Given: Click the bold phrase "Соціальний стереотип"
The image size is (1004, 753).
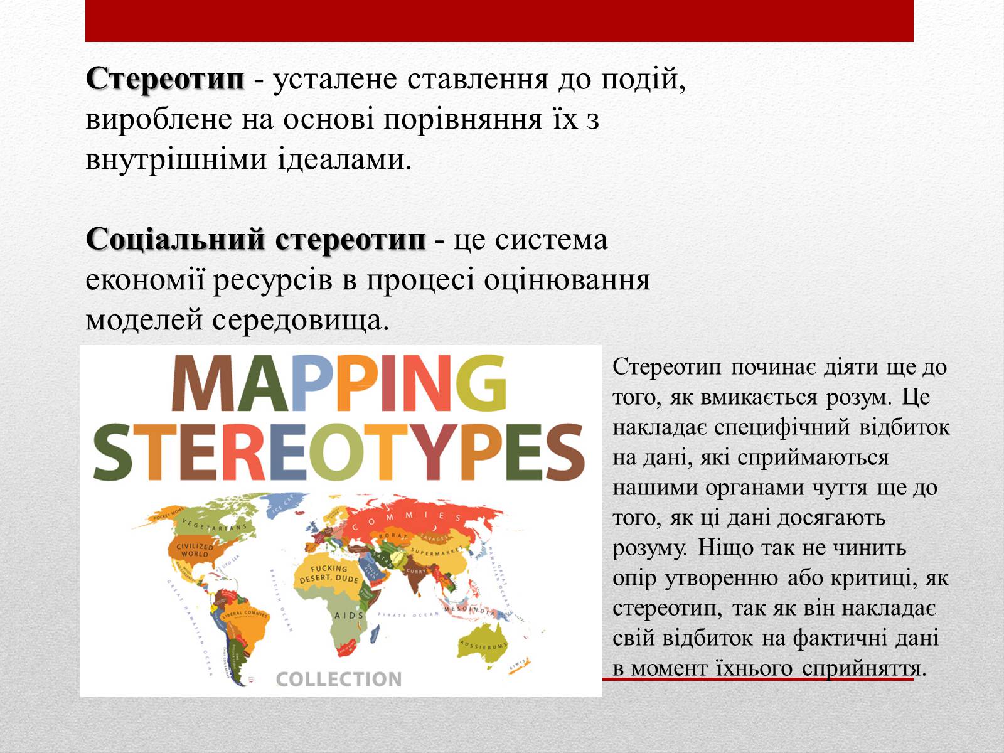Looking at the screenshot, I should pos(256,240).
